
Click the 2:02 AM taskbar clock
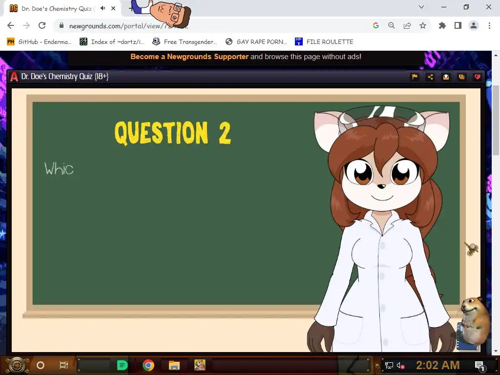point(438,365)
